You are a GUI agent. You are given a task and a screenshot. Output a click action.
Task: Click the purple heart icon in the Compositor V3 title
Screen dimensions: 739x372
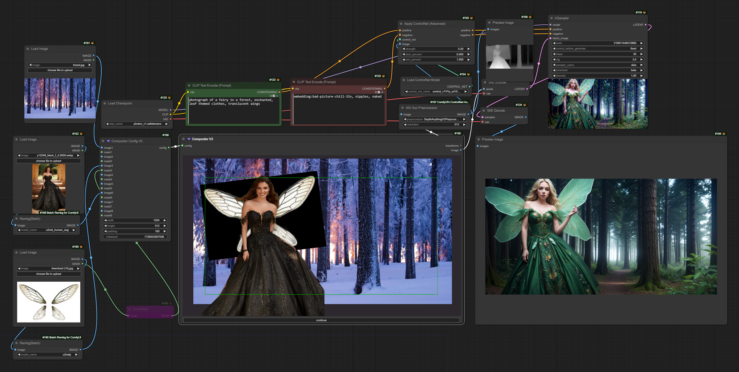[x=189, y=139]
